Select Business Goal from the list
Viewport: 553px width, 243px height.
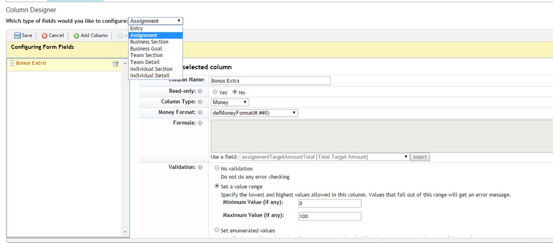click(156, 48)
